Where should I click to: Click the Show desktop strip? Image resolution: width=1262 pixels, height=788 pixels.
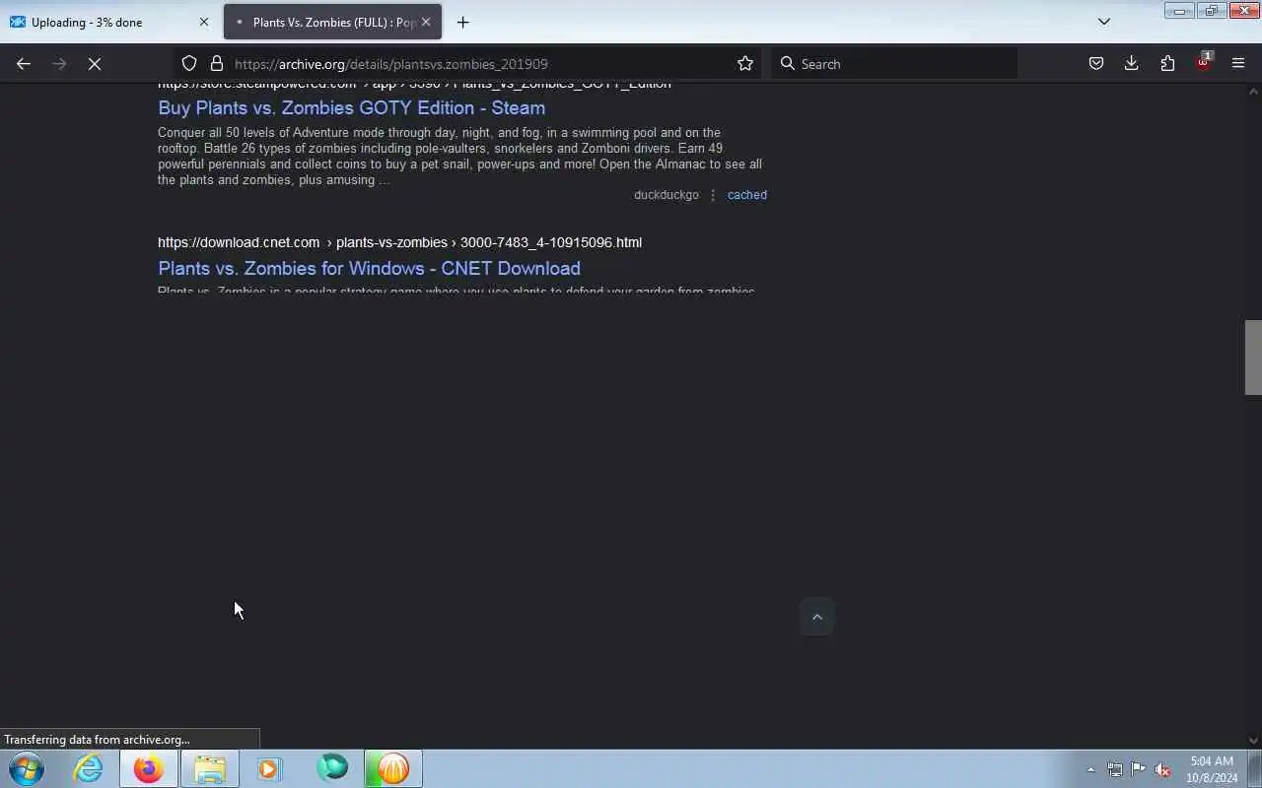click(x=1254, y=768)
